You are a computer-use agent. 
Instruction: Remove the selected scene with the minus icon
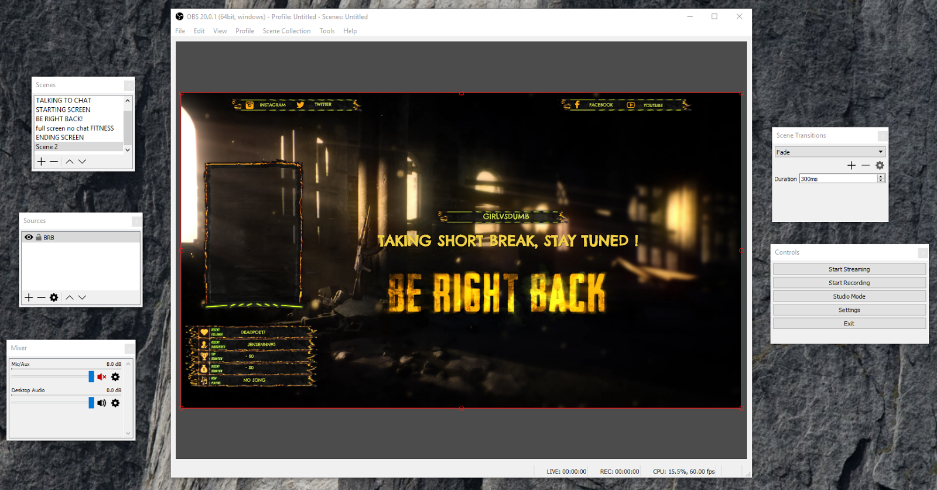point(54,162)
